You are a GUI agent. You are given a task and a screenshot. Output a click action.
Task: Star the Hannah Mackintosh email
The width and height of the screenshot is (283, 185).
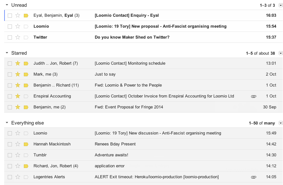pyautogui.click(x=18, y=144)
